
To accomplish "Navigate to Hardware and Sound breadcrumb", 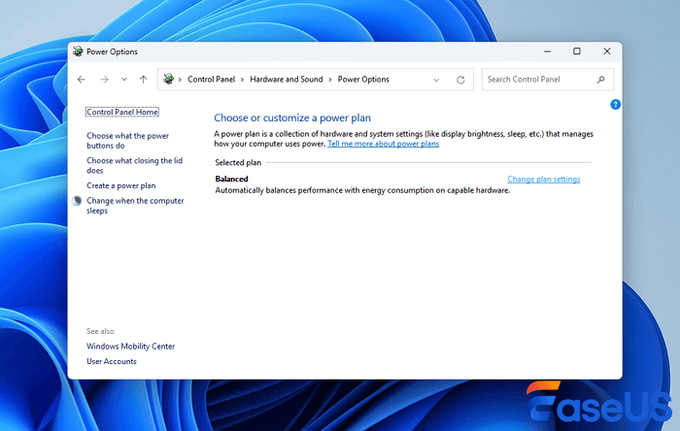I will tap(287, 80).
